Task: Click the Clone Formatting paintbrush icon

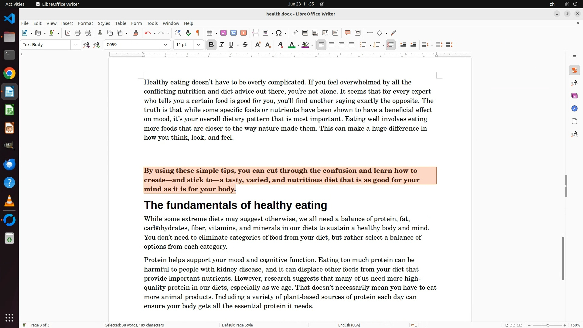Action: click(x=136, y=33)
